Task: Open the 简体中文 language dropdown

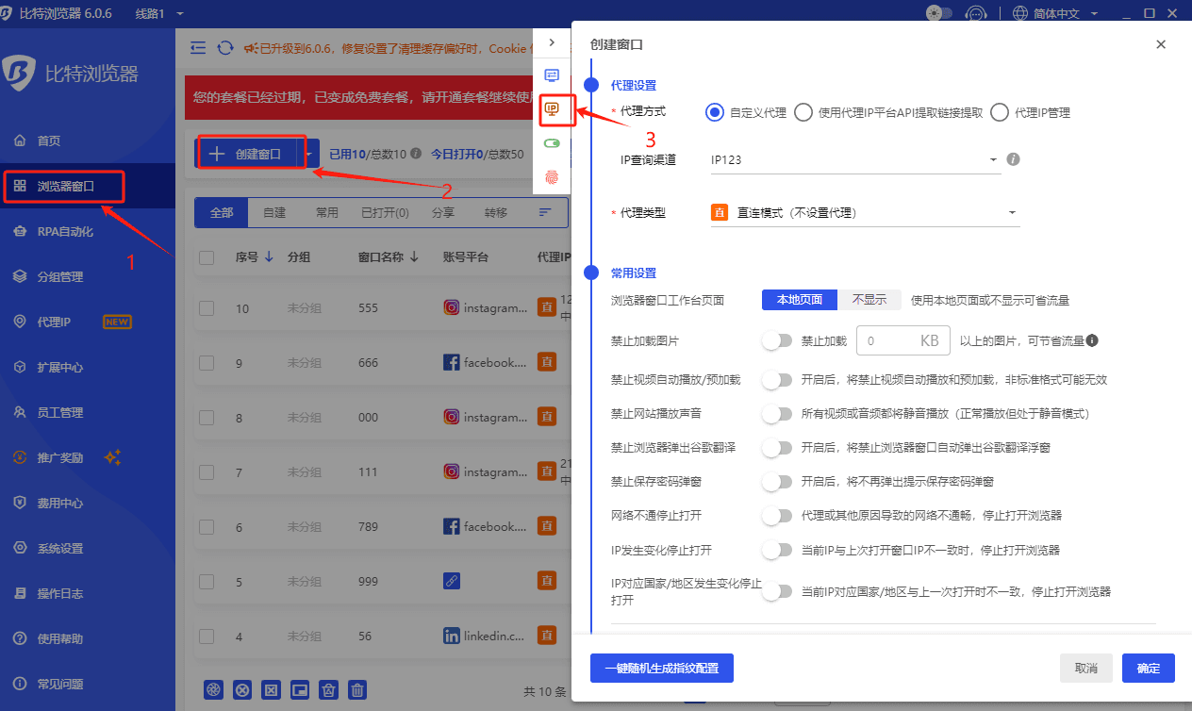Action: [1058, 13]
